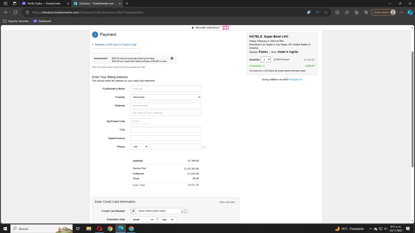Click the State/Province input field
Screen dimensions: 415x233
[x=165, y=138]
